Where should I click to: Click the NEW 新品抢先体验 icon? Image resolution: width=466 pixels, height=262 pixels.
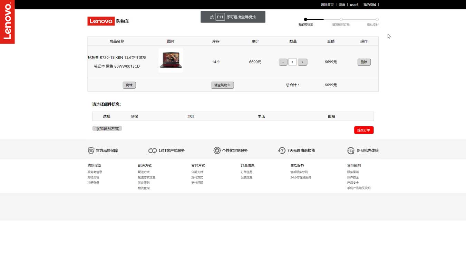(x=351, y=151)
